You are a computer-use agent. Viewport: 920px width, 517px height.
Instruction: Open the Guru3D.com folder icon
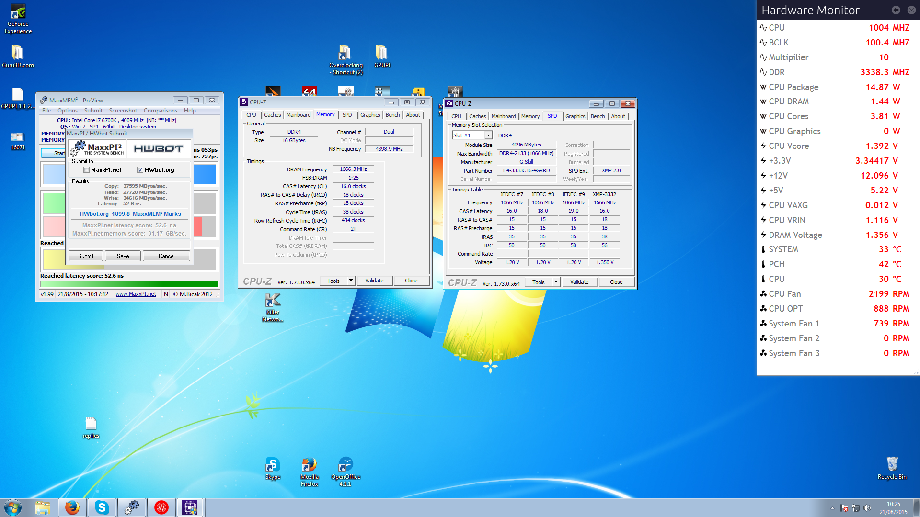tap(18, 56)
